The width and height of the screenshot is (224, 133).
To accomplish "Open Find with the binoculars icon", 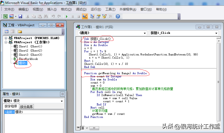I will (x=46, y=16).
